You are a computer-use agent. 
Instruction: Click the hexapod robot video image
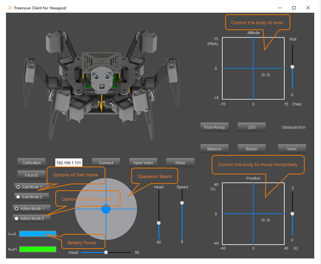pos(102,84)
